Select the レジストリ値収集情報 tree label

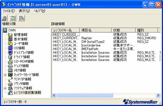(x=27, y=93)
